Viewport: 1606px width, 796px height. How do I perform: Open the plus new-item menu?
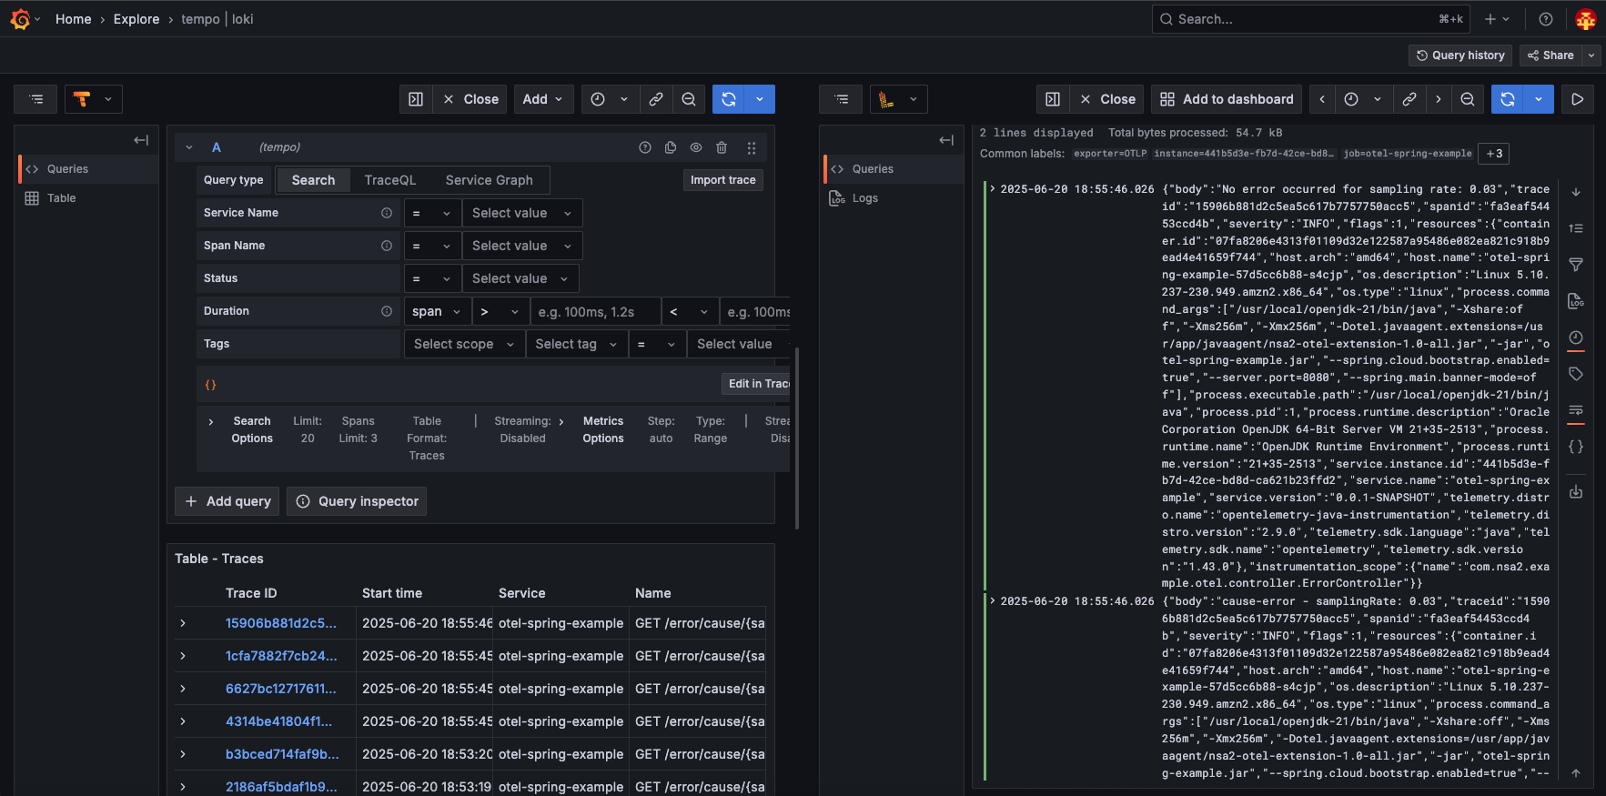click(x=1497, y=19)
